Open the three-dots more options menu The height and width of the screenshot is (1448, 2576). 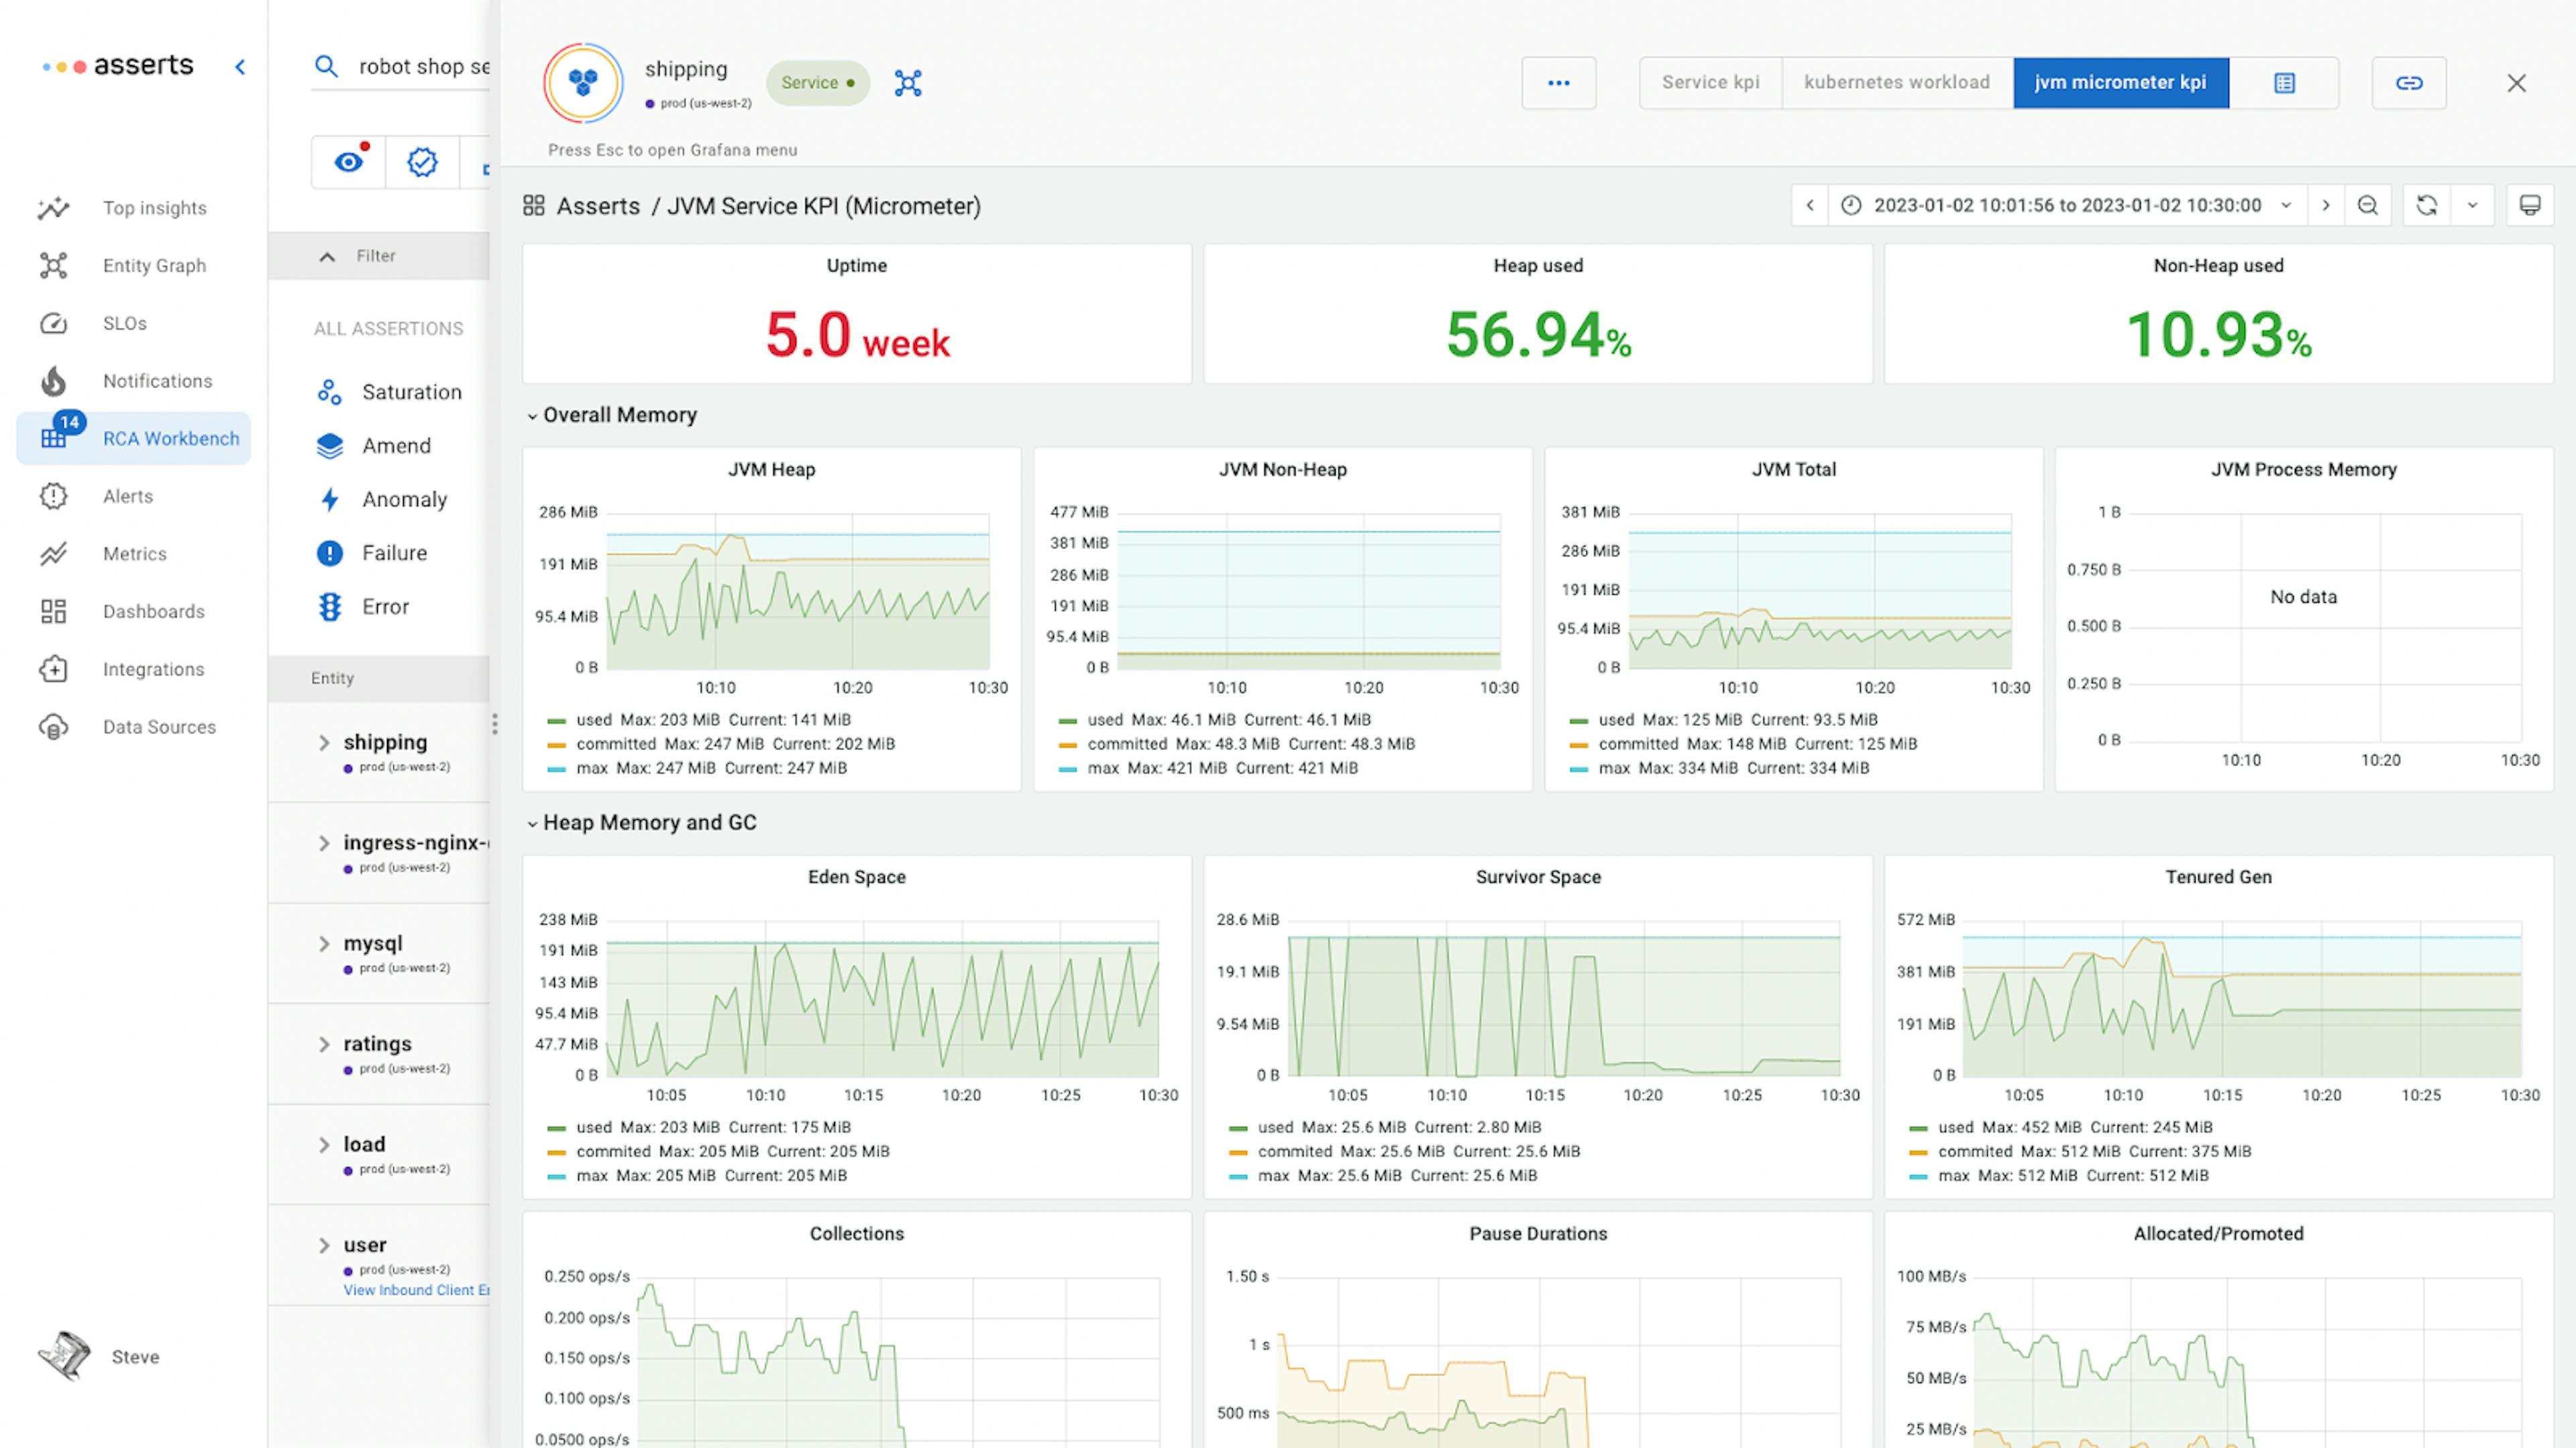pyautogui.click(x=1558, y=83)
